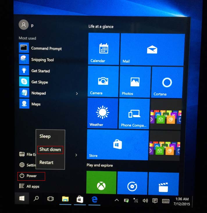
Task: Open Settings in Start menu
Action: [27, 165]
